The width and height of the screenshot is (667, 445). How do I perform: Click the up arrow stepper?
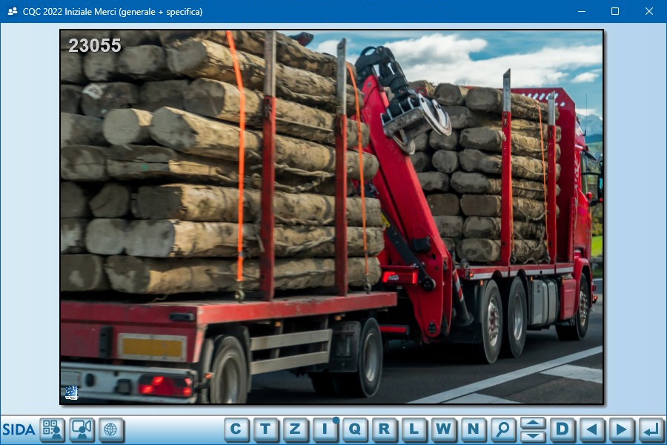tap(533, 423)
